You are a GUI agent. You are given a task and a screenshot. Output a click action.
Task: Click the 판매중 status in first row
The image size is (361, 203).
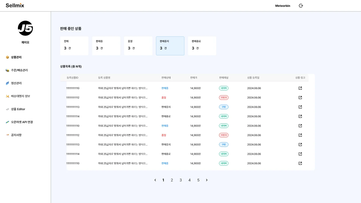click(165, 88)
